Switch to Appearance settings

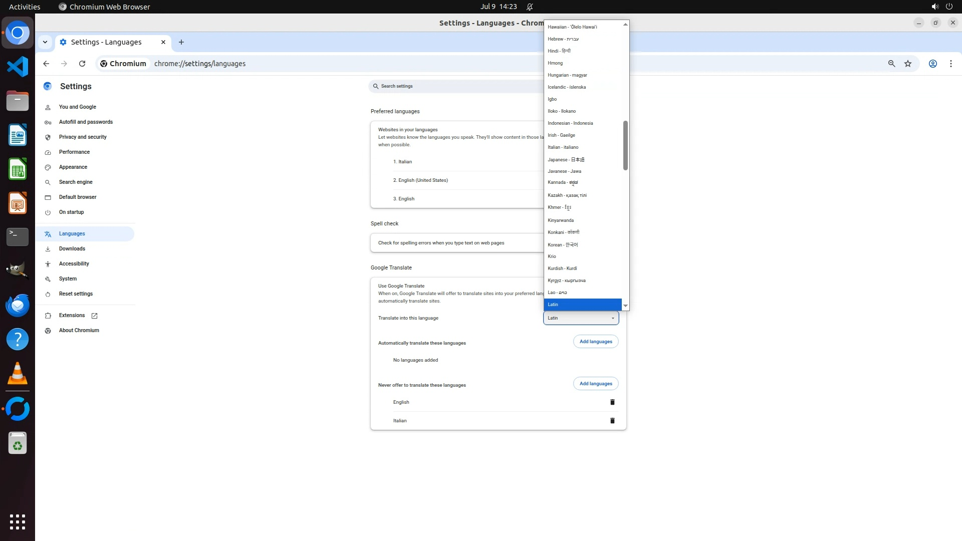pos(73,167)
